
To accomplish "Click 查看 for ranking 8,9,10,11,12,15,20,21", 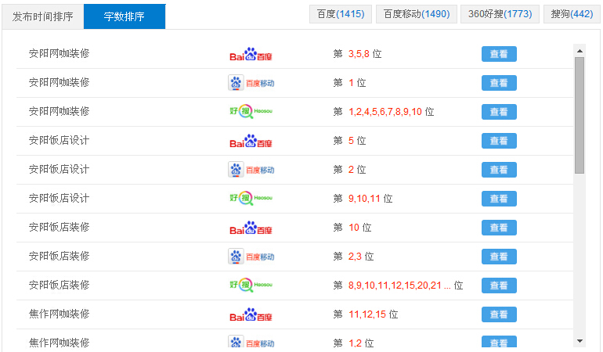I will pos(499,286).
